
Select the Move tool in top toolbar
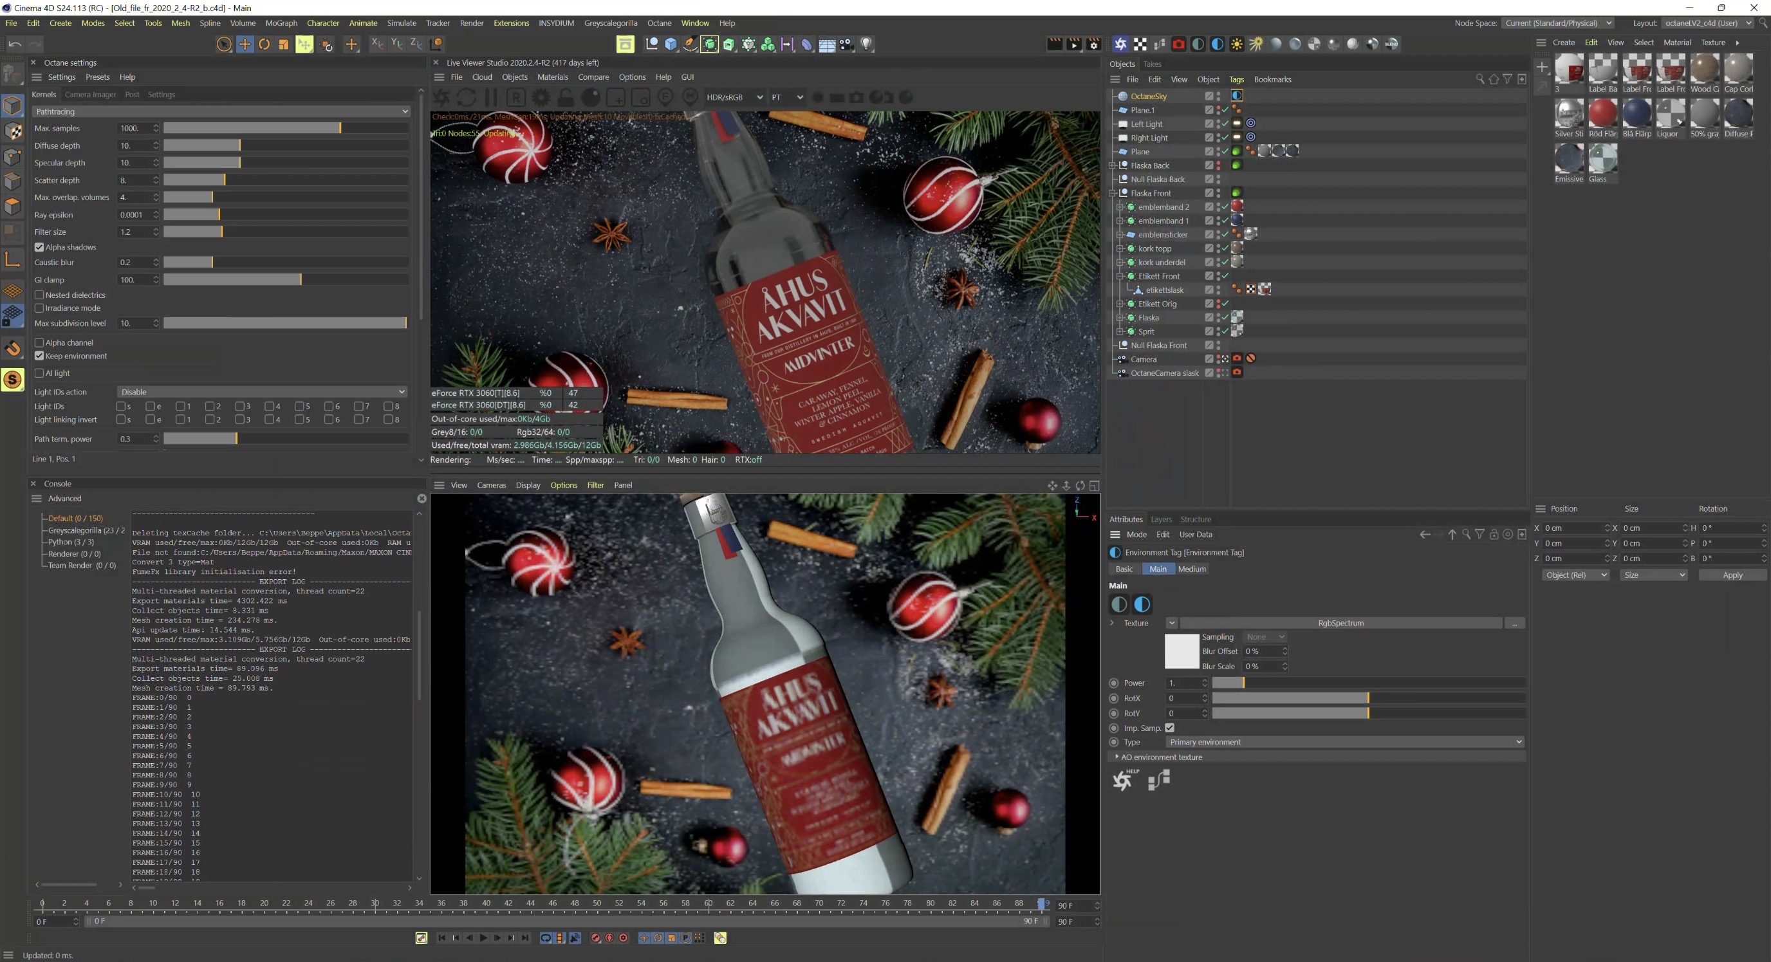pyautogui.click(x=245, y=44)
